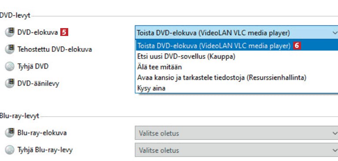This screenshot has width=338, height=161.
Task: Click the DVD-elokuva disc icon
Action: click(10, 32)
